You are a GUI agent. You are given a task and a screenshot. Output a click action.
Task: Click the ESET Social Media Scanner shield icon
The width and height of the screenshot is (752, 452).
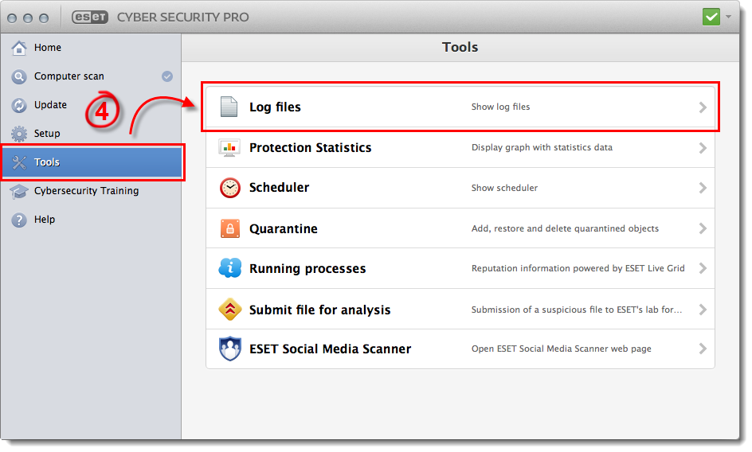click(x=229, y=349)
